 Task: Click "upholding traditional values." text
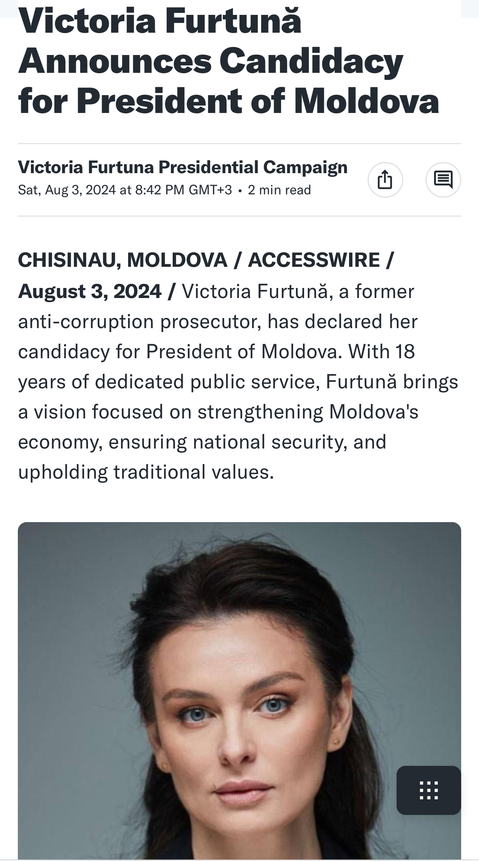[146, 472]
